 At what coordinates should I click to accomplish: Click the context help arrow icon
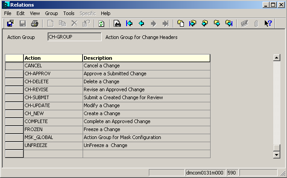(268, 23)
